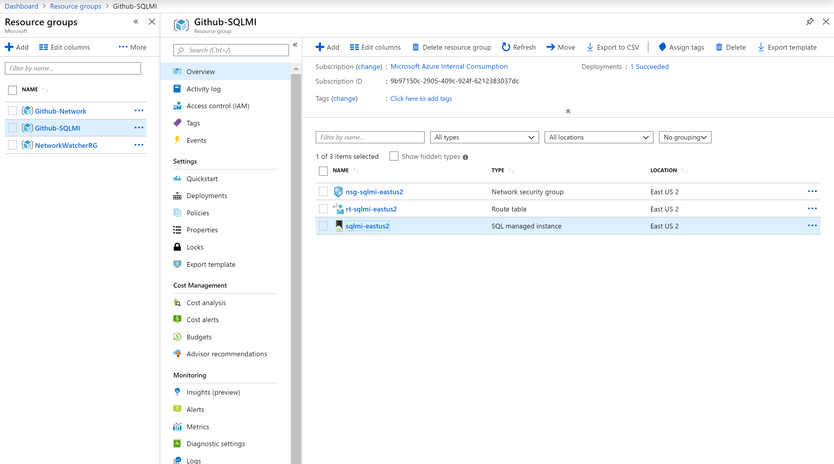Viewport: 834px width, 464px height.
Task: Open the More ellipsis menu in Resource groups
Action: point(133,47)
